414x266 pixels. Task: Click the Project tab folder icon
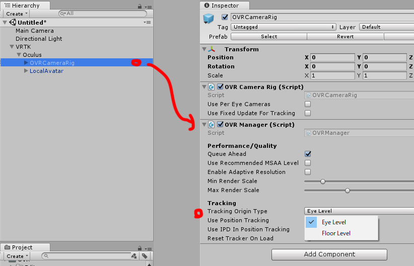coord(8,247)
